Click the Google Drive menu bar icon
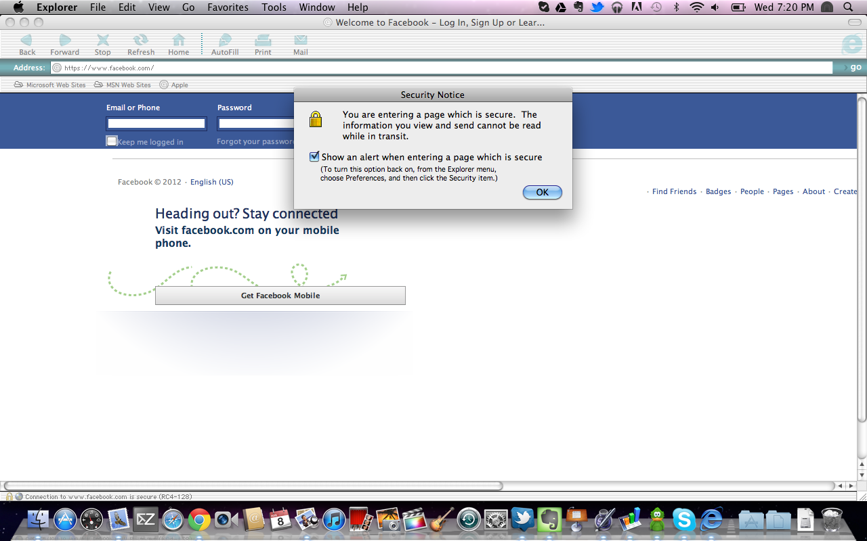Viewport: 867px width, 541px height. [x=561, y=7]
